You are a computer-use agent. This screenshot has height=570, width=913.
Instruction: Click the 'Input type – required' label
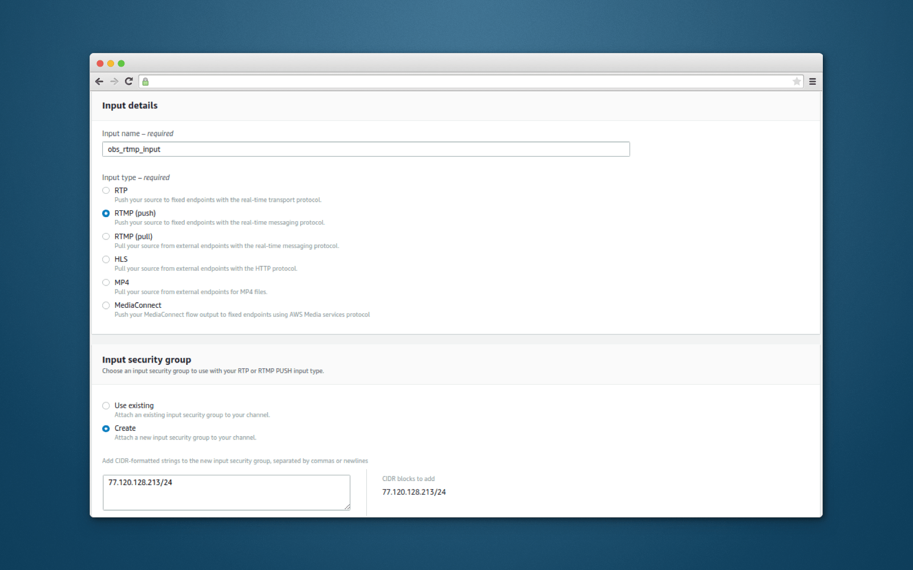[136, 177]
